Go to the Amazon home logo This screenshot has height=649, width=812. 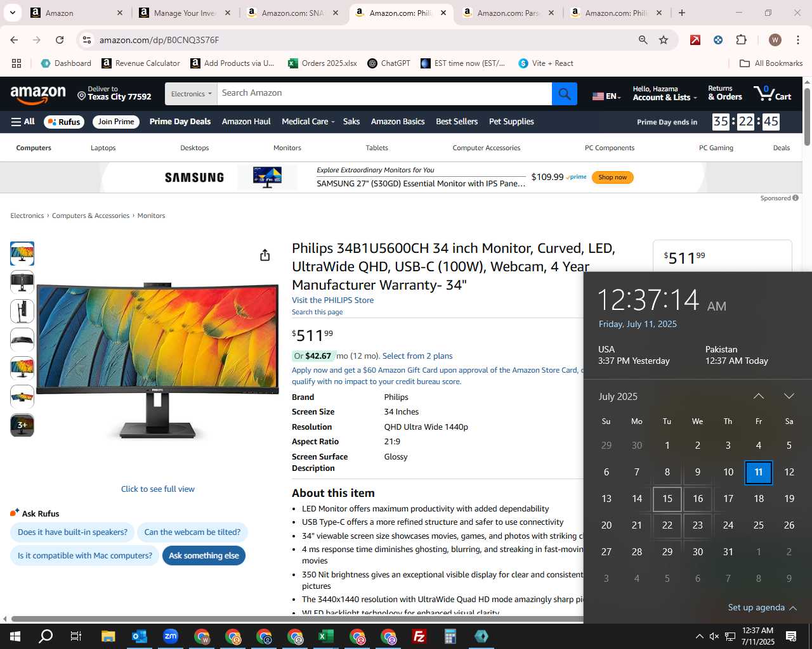click(38, 94)
